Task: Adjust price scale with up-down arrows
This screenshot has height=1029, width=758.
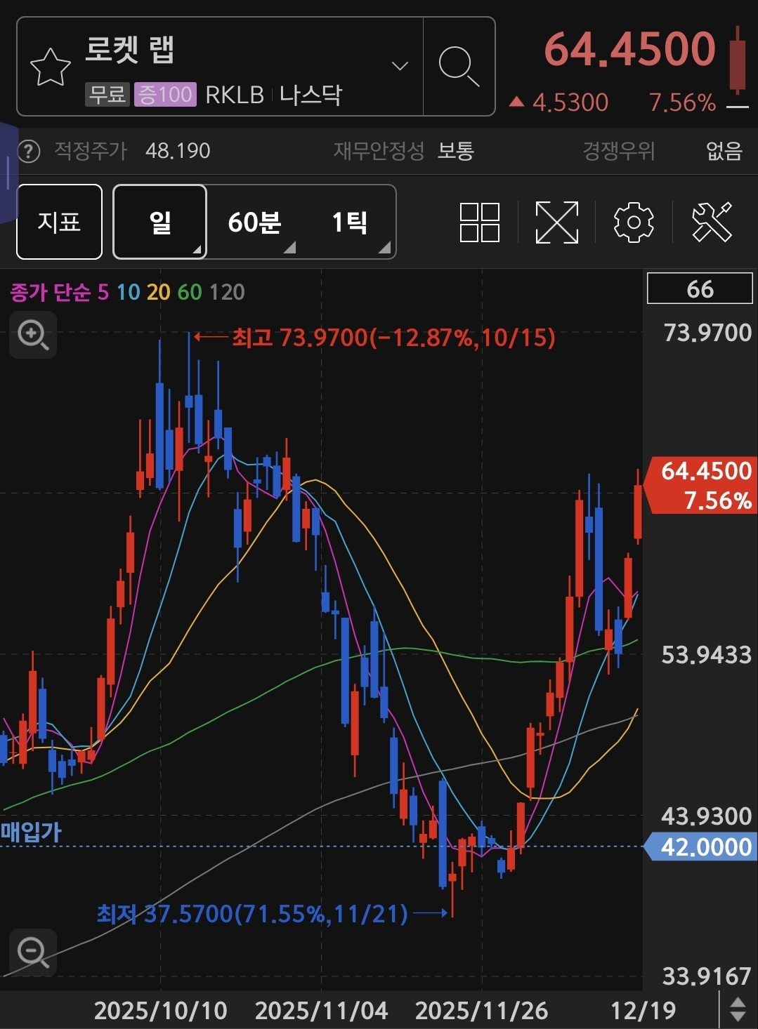Action: point(738,1009)
